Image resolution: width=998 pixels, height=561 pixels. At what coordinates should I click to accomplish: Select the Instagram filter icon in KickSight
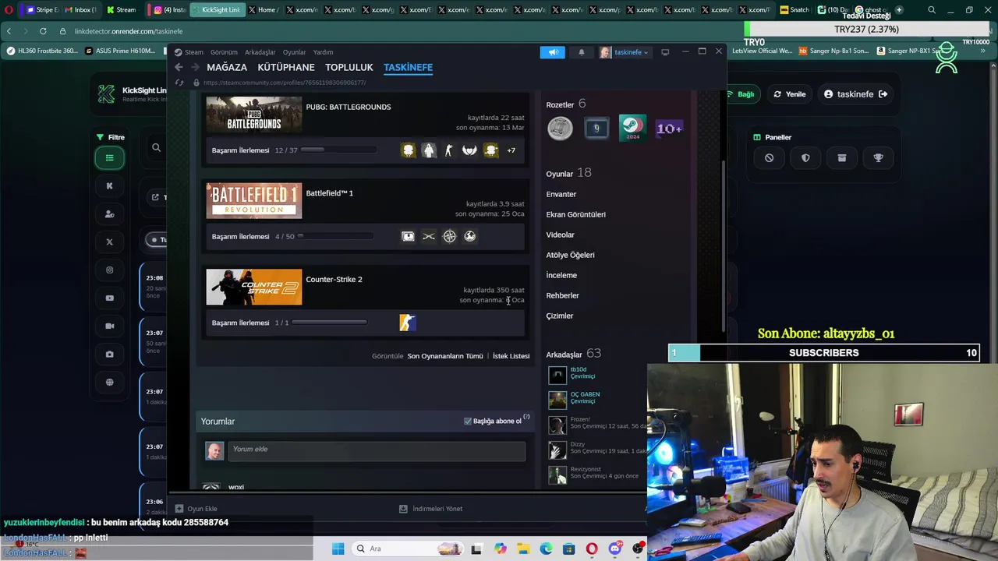[x=109, y=270]
